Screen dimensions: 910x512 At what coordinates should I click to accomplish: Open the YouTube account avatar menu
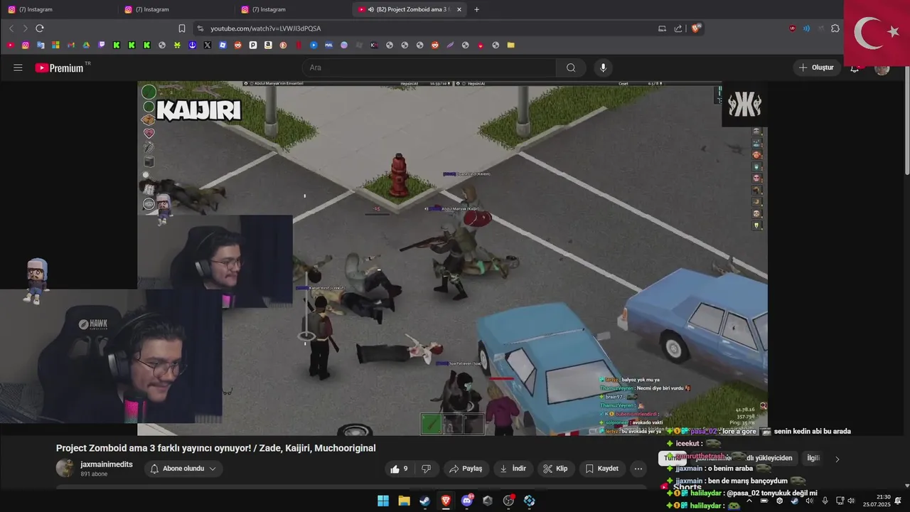[882, 68]
